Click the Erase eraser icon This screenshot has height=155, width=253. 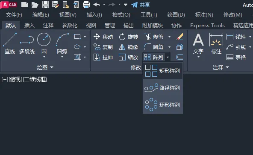point(179,37)
